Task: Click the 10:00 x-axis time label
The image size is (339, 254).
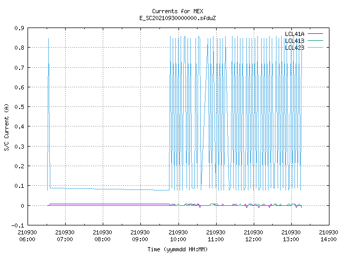Action: (x=178, y=239)
